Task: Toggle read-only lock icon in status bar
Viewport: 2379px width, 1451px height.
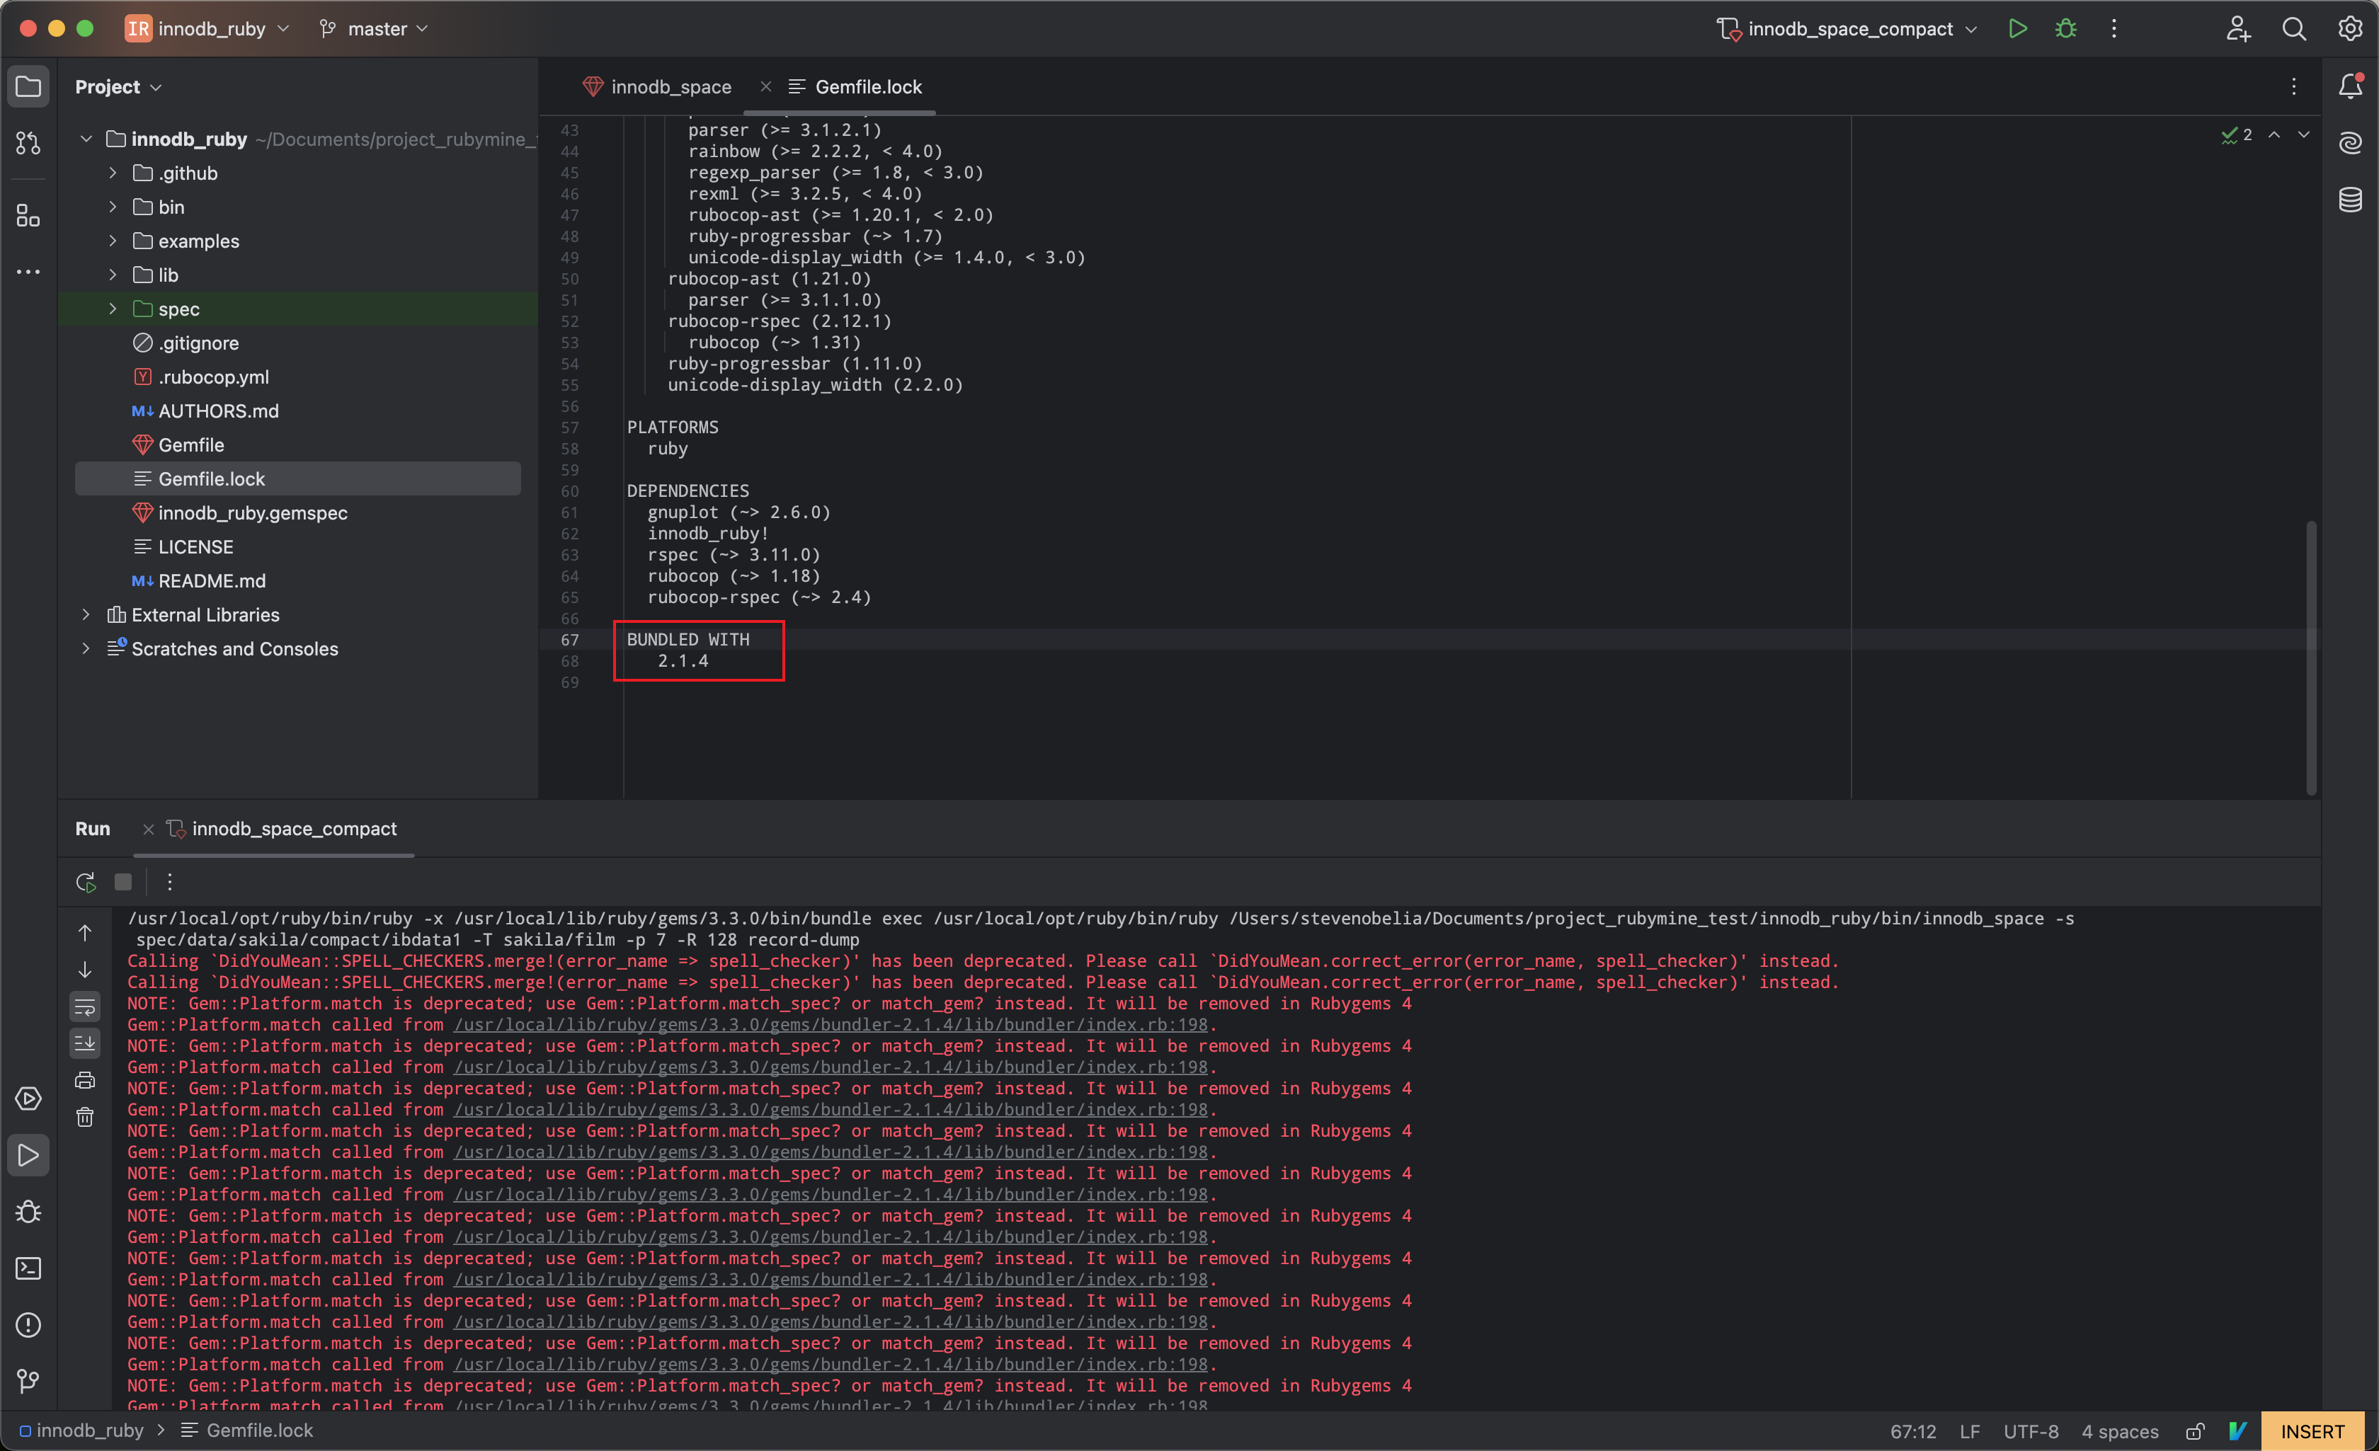Action: point(2195,1430)
